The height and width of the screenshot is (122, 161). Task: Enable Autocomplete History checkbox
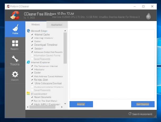pyautogui.click(x=32, y=87)
